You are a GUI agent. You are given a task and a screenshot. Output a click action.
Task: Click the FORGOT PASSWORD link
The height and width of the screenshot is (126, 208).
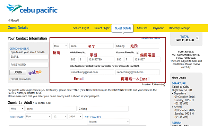pos(20,79)
